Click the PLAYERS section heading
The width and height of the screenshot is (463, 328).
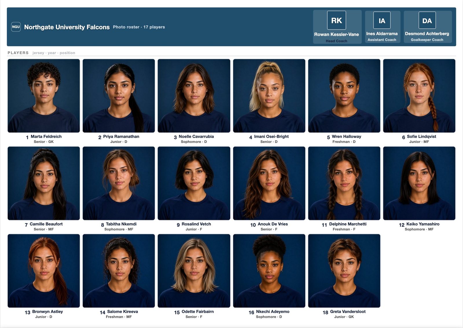pos(18,53)
